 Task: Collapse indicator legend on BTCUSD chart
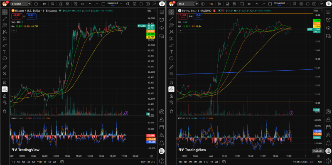(x=14, y=31)
